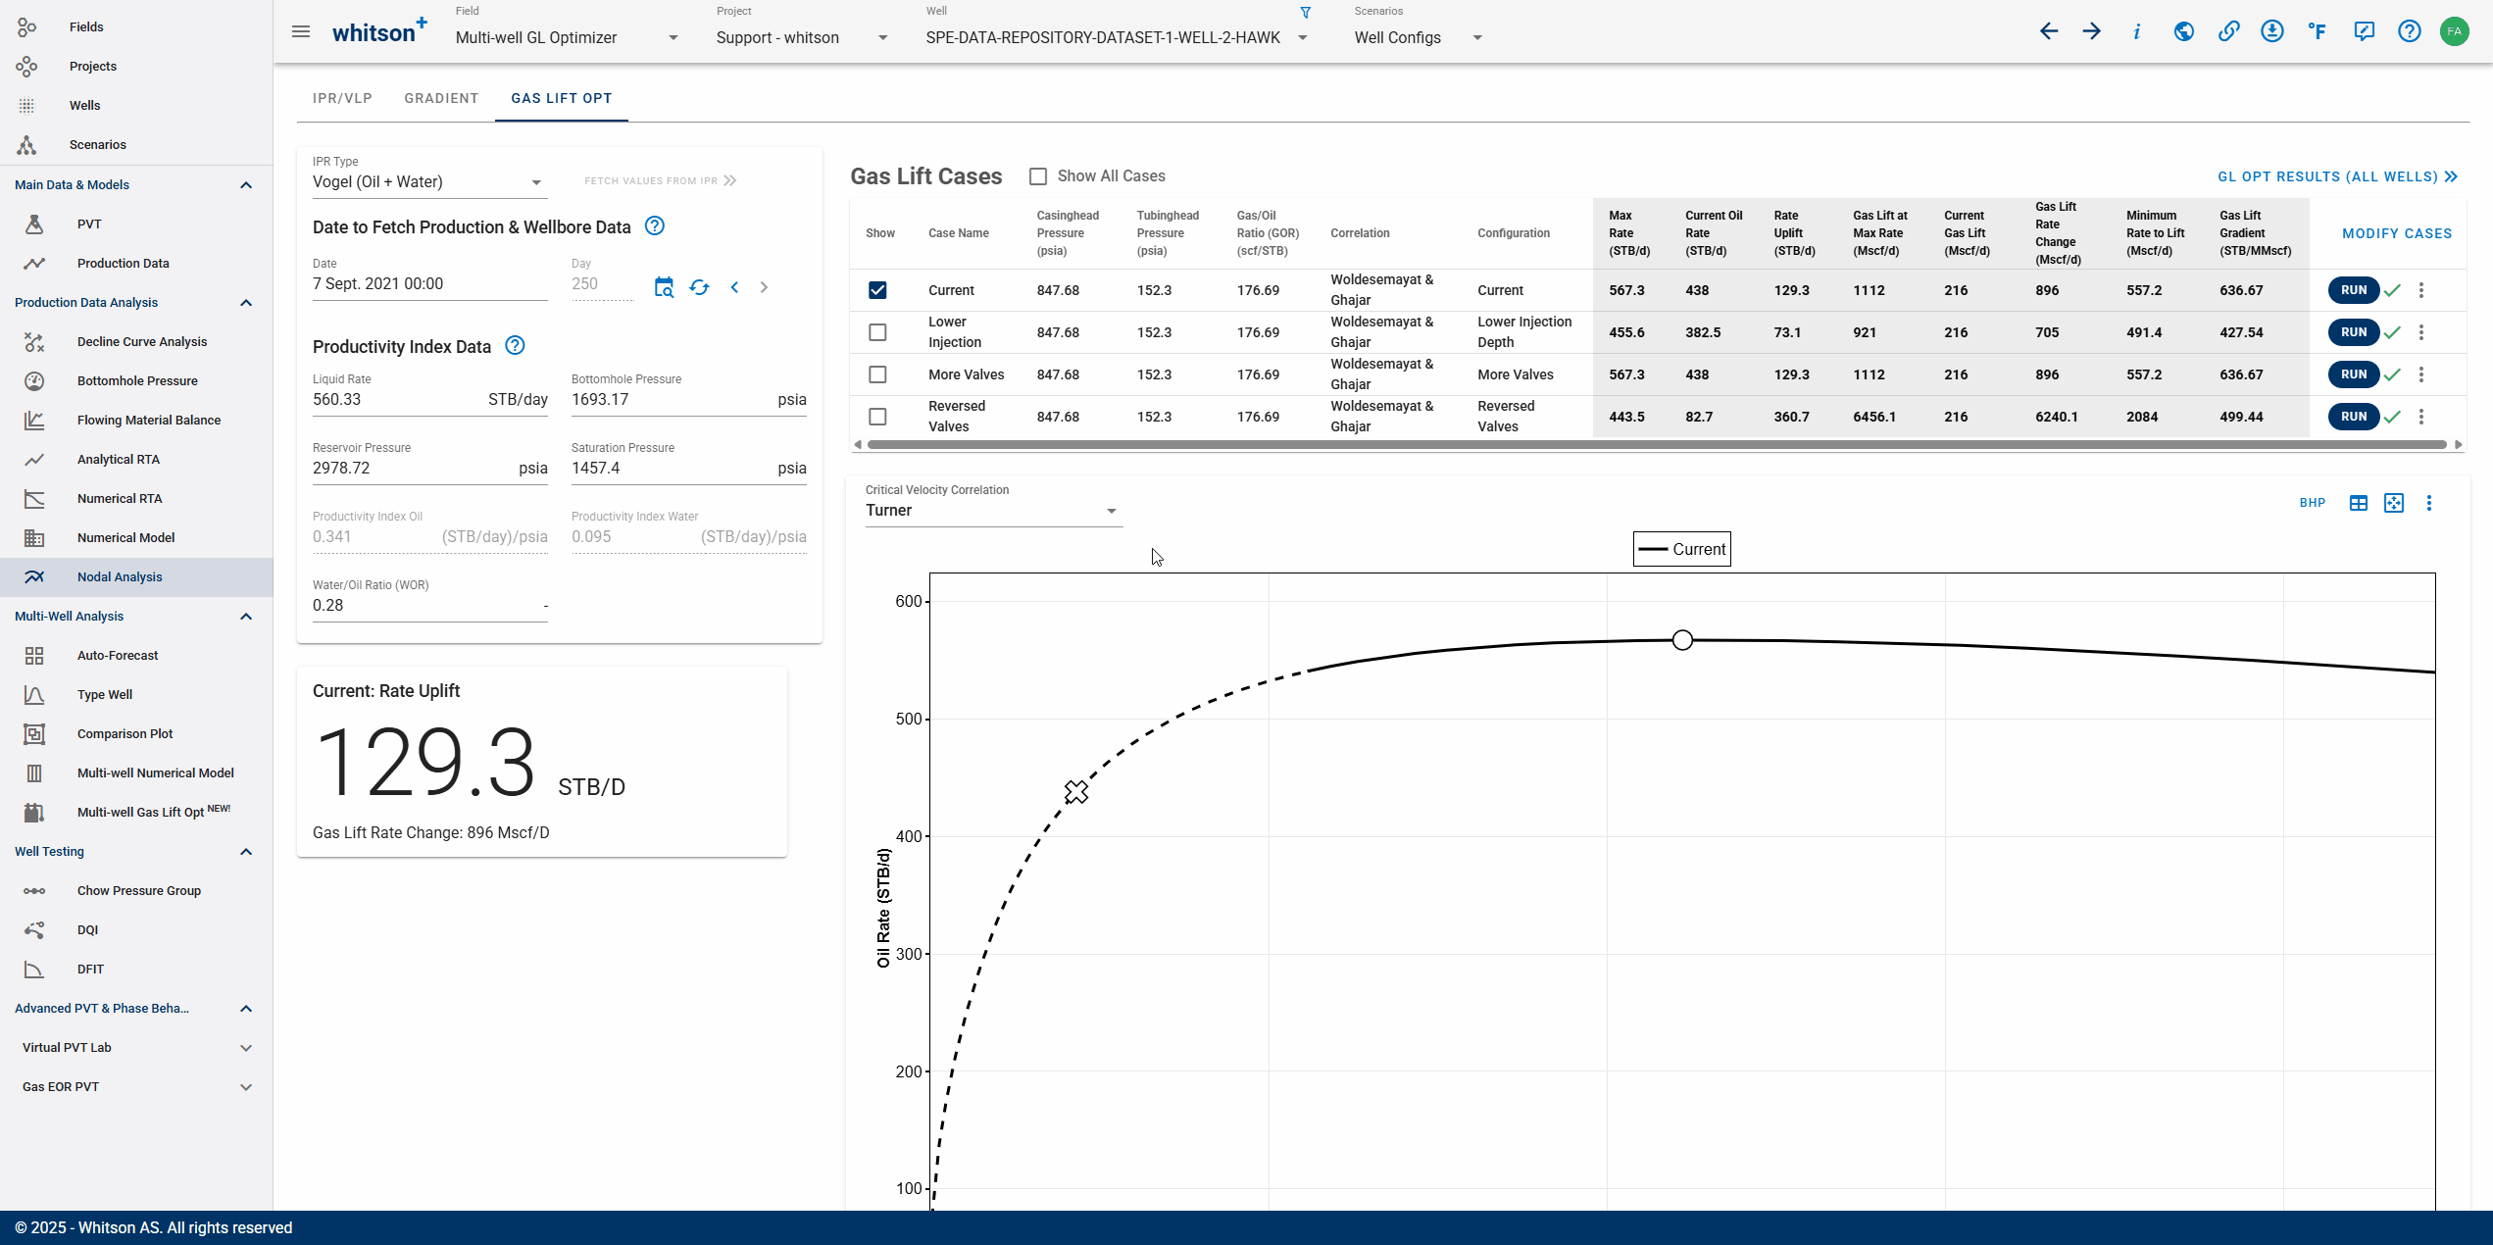
Task: Expand the Gas EOR PVT section
Action: [246, 1087]
